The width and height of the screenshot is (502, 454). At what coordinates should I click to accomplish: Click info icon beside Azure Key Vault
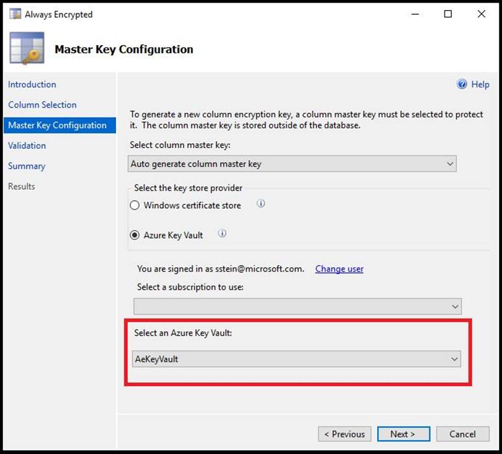tap(223, 233)
